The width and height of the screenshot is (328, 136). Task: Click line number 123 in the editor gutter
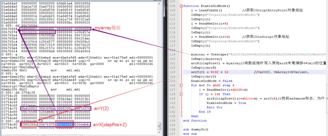[x=173, y=72]
